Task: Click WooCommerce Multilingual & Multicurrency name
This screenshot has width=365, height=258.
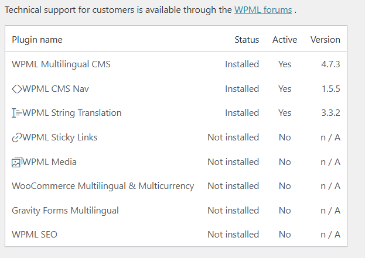Action: (x=103, y=186)
